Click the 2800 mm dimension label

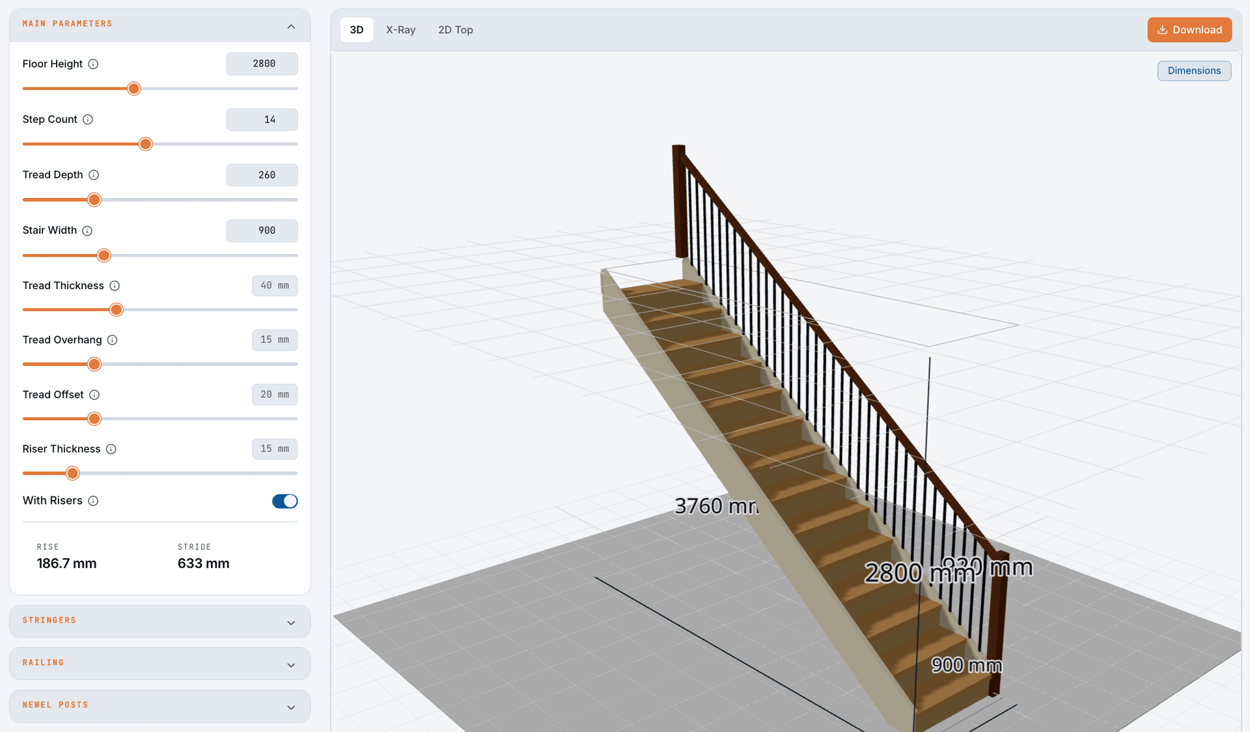pyautogui.click(x=919, y=573)
